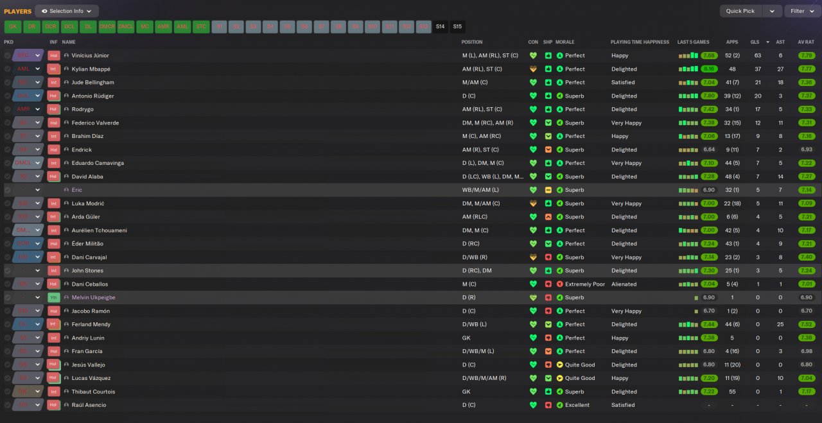The width and height of the screenshot is (822, 423).
Task: Open John Stones's empty position dropdown
Action: (28, 271)
